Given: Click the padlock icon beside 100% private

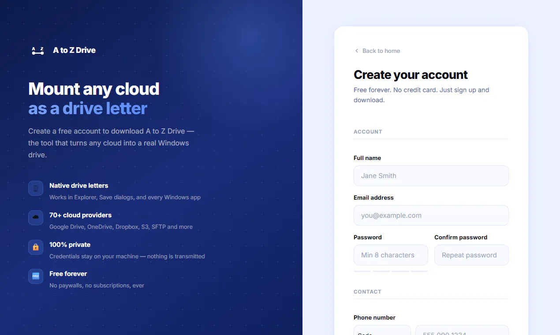Looking at the screenshot, I should [36, 247].
